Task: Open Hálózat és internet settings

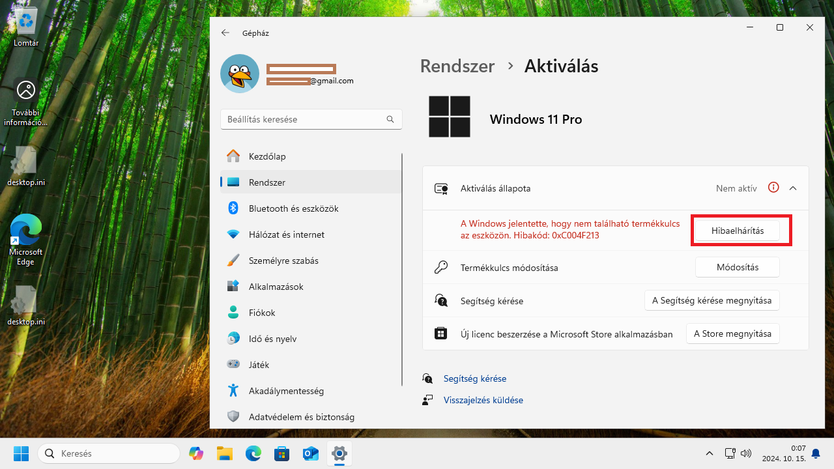Action: (x=311, y=234)
